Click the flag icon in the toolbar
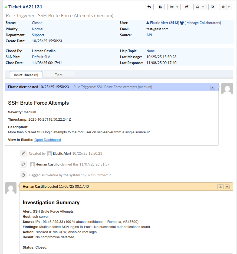Screen dimensions: 237x254 point(172,7)
